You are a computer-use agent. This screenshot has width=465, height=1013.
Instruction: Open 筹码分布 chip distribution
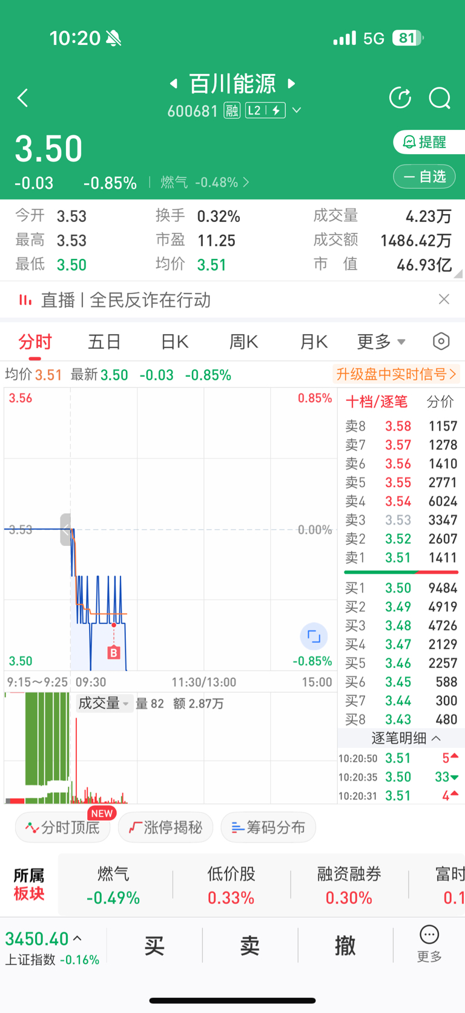pos(268,827)
